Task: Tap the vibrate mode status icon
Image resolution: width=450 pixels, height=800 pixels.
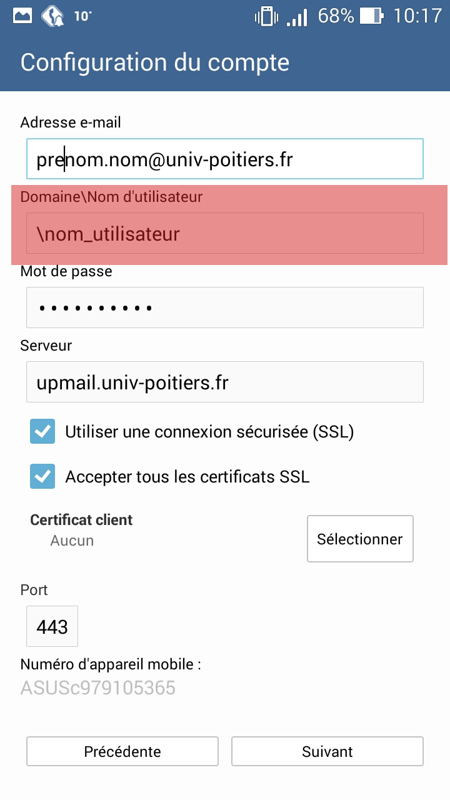Action: [266, 16]
